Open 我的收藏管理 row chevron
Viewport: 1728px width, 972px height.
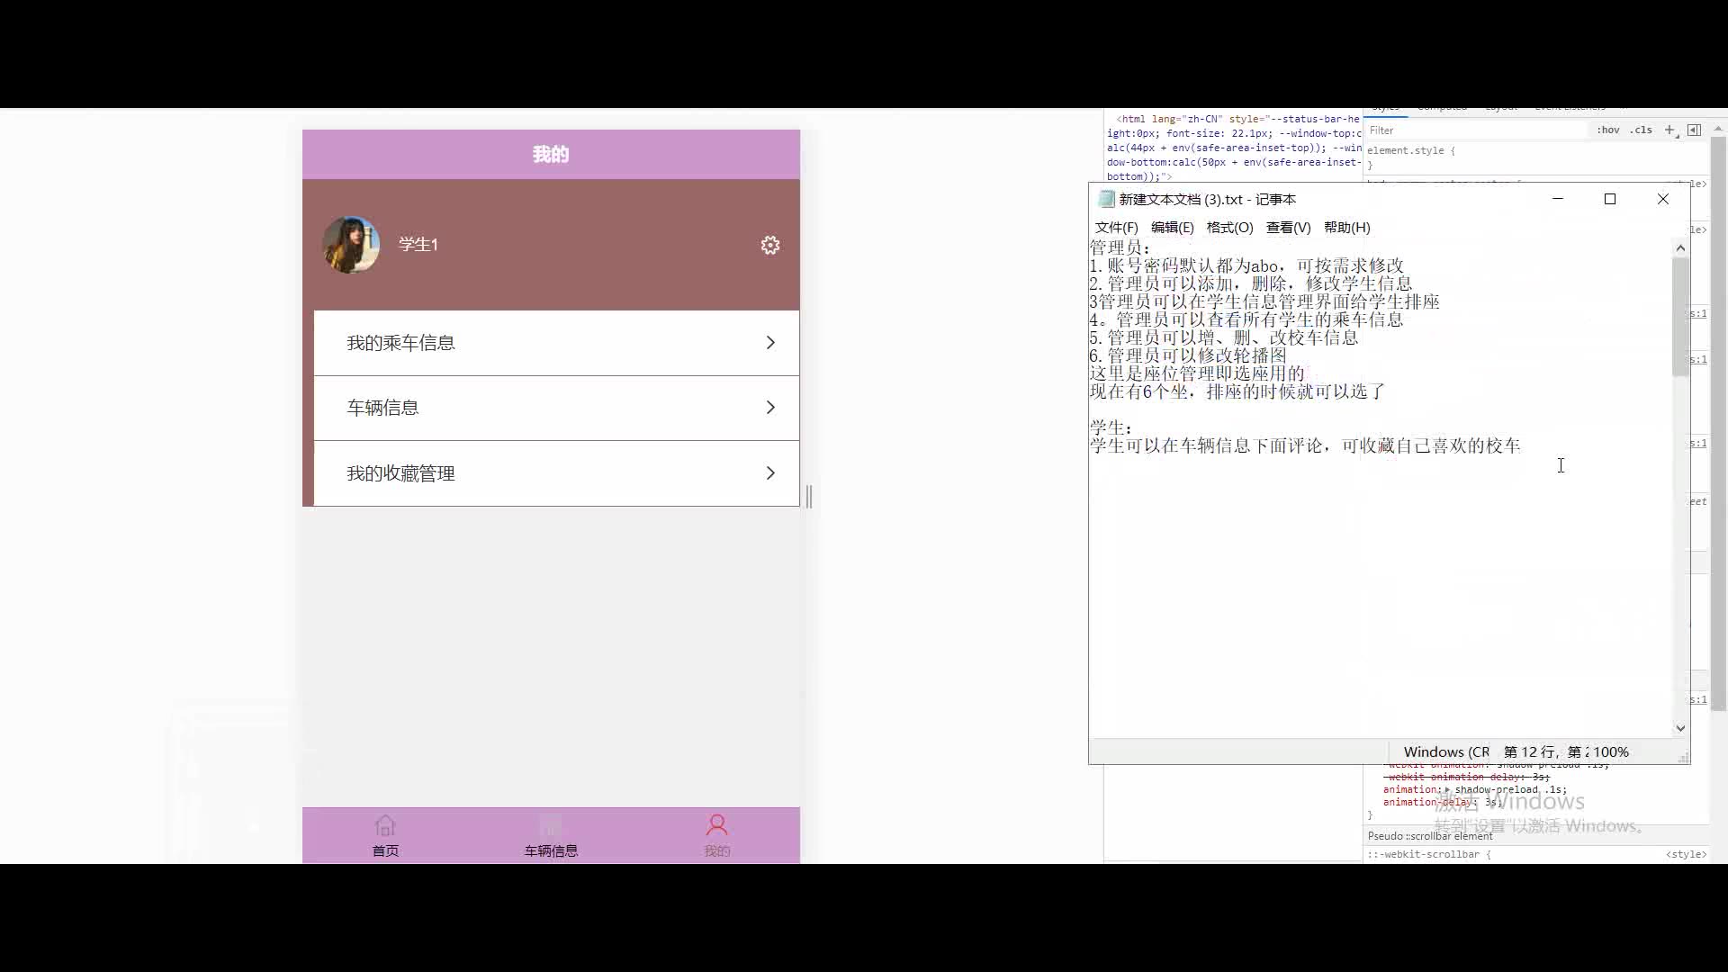770,473
